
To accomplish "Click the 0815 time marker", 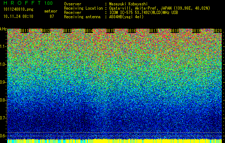I will click(110, 31).
